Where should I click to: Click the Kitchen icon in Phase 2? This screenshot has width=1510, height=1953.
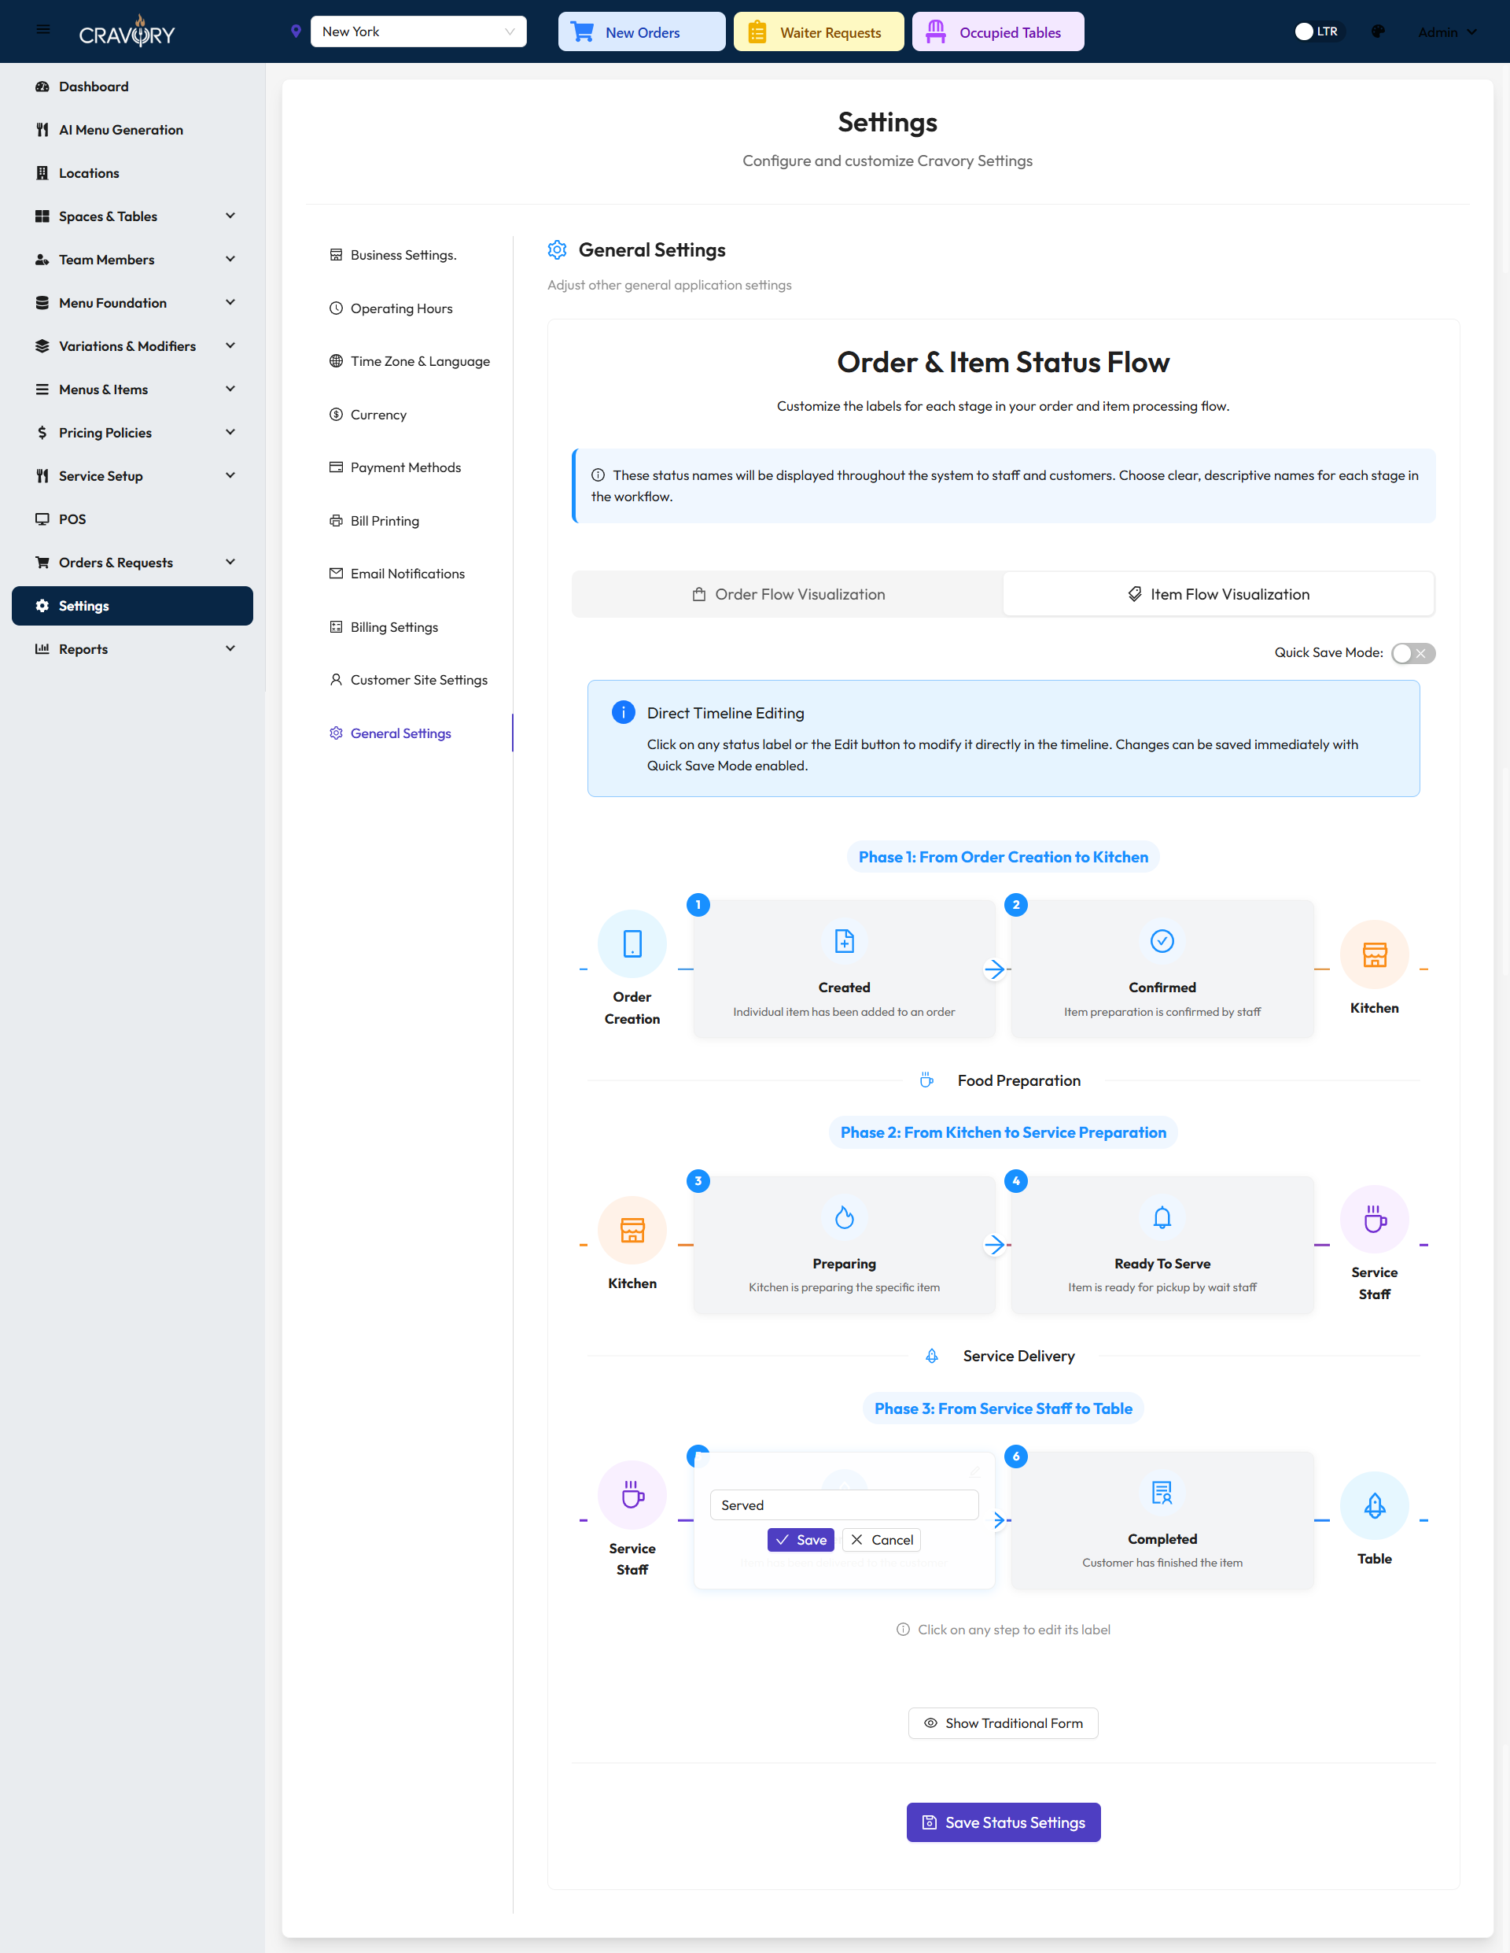(x=632, y=1230)
